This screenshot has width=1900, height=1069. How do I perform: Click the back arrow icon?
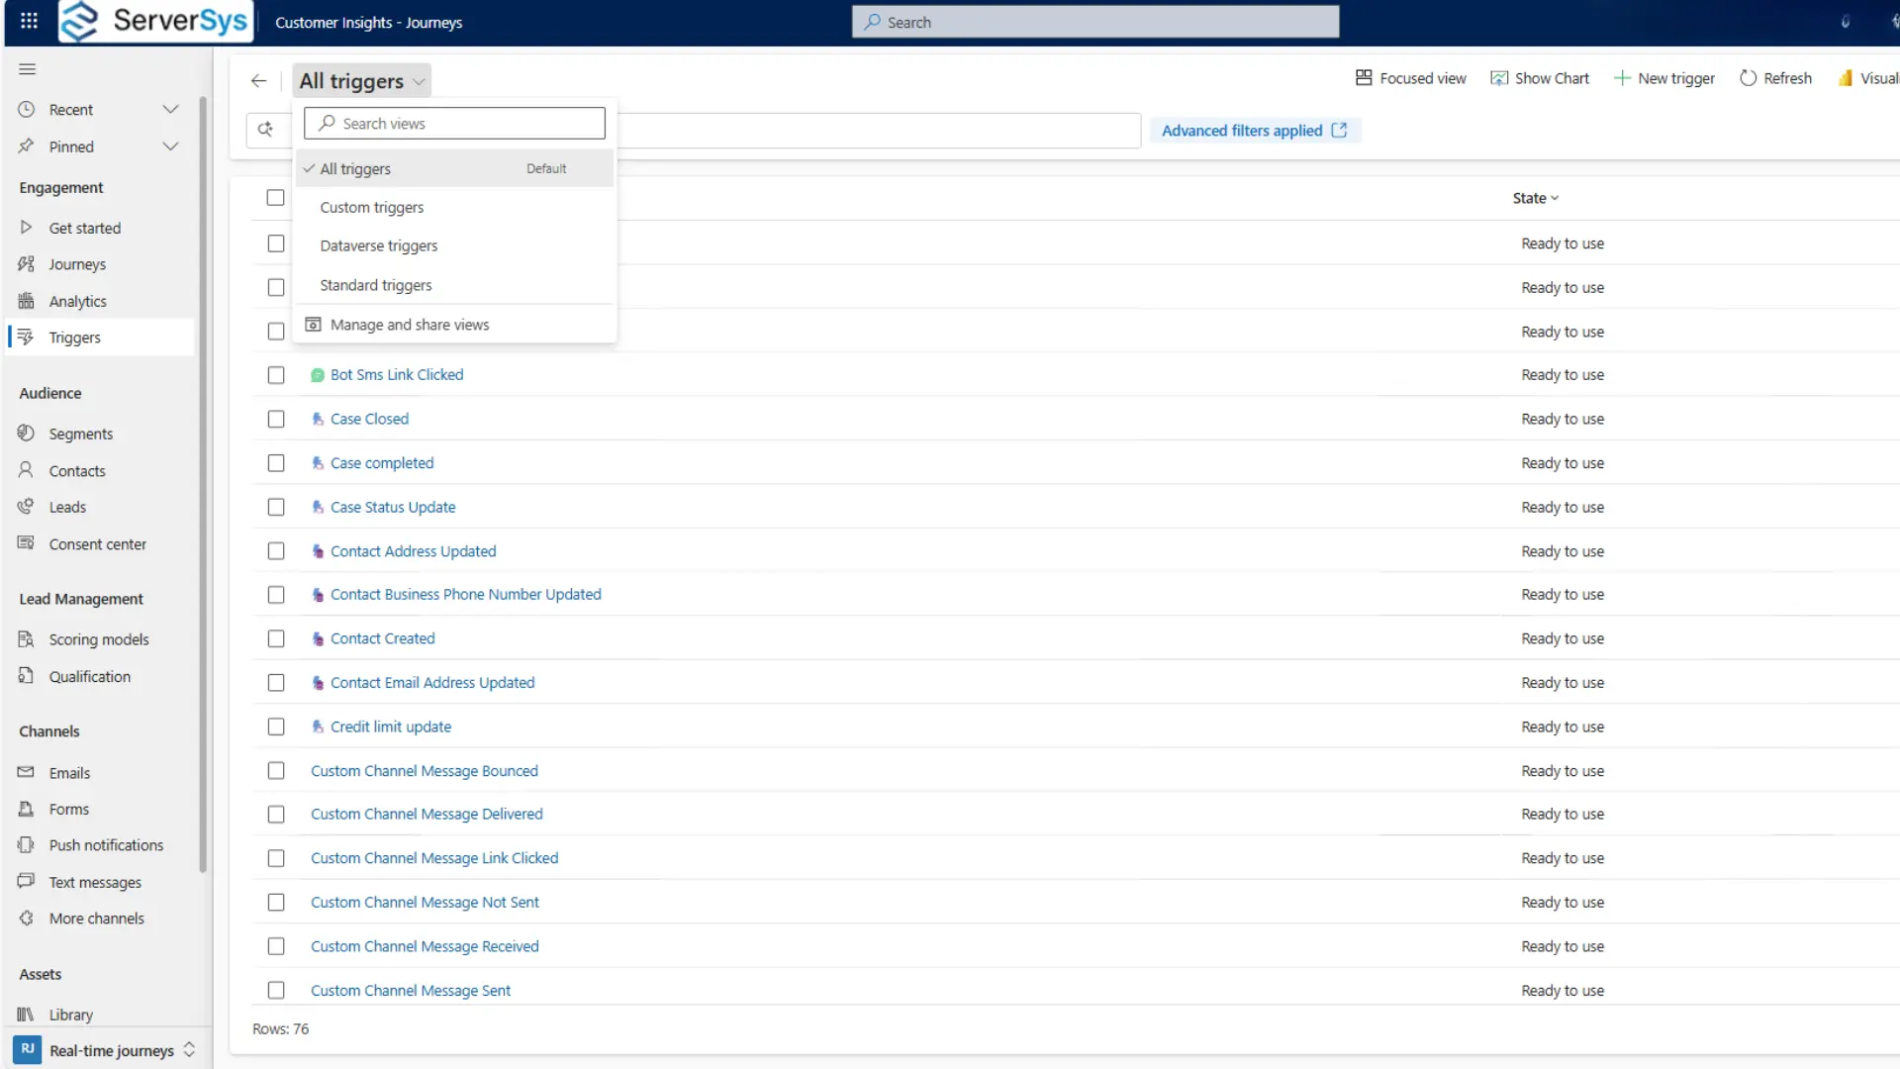click(258, 81)
